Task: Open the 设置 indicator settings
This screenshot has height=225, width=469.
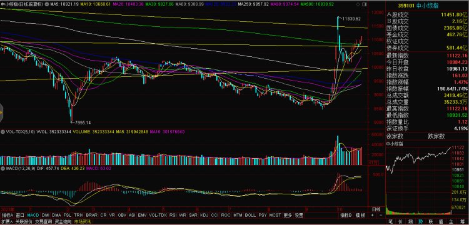Action: coord(298,215)
